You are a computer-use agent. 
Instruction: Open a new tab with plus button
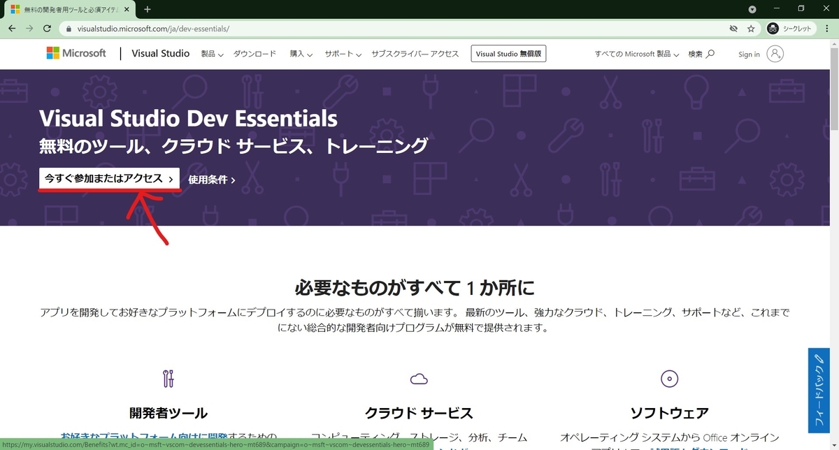pos(148,9)
